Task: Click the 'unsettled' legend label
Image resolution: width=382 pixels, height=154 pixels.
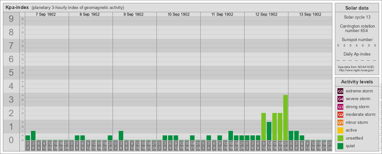Action: point(354,138)
